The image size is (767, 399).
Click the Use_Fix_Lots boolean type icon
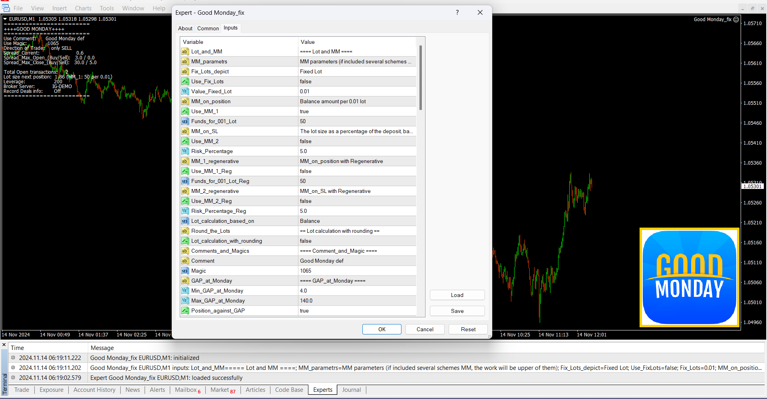(185, 81)
